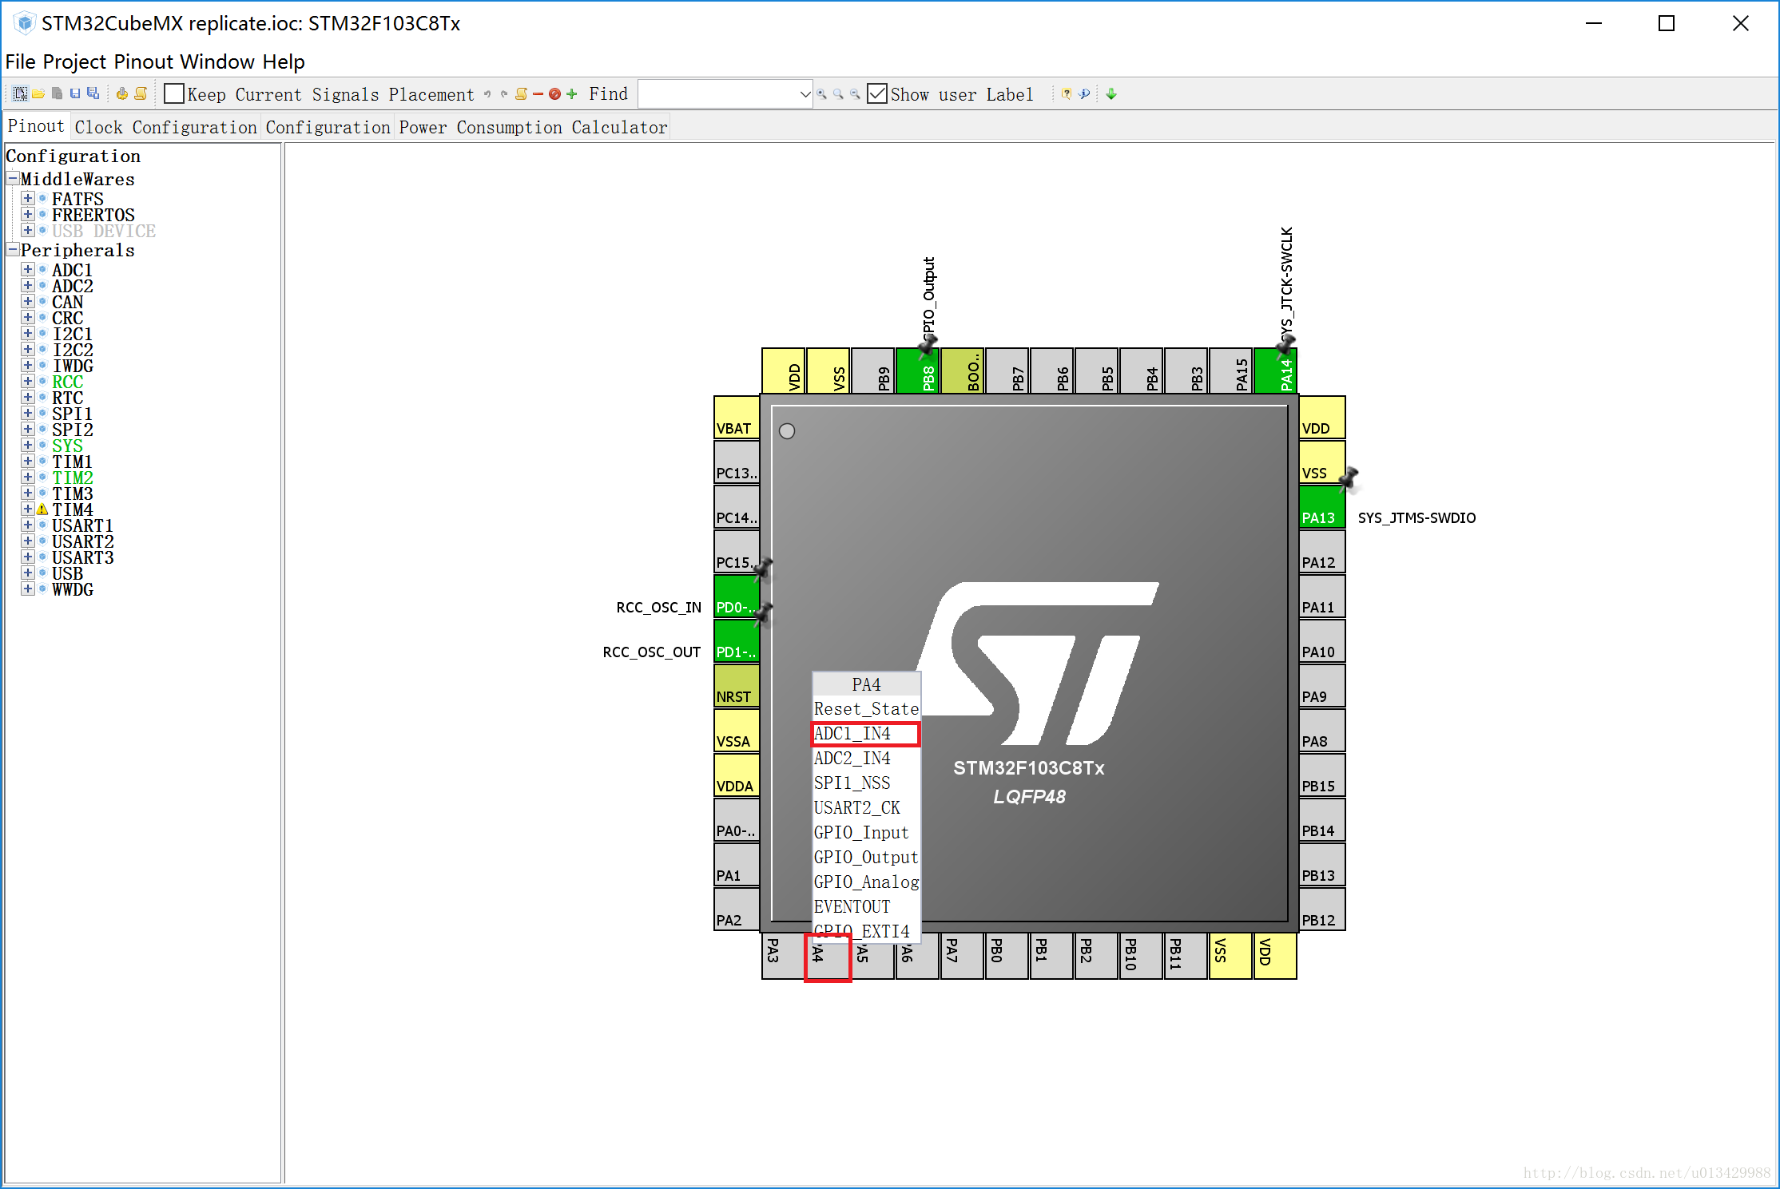Open the Find combo box dropdown
Viewport: 1780px width, 1189px height.
(x=805, y=94)
